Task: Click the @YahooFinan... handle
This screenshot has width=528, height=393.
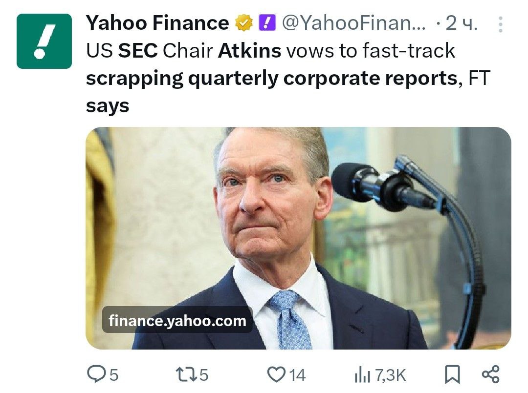Action: pos(354,23)
